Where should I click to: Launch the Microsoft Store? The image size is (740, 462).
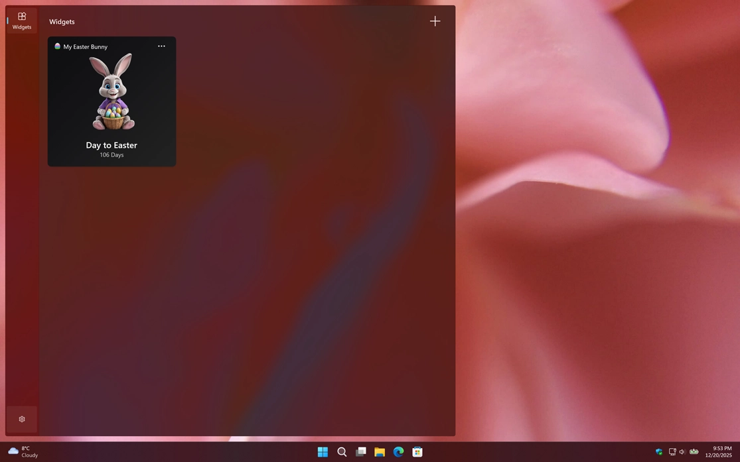417,451
